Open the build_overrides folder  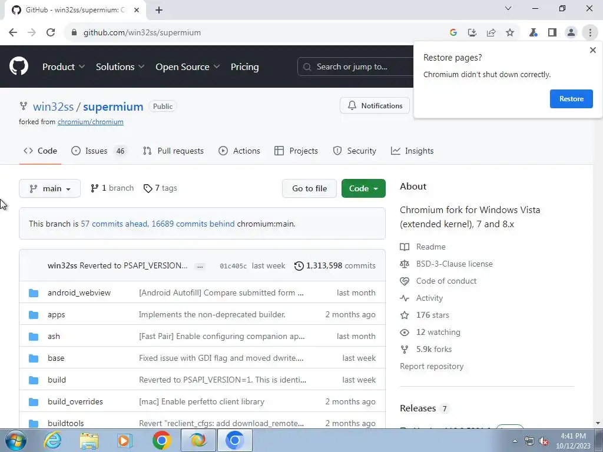pyautogui.click(x=75, y=401)
